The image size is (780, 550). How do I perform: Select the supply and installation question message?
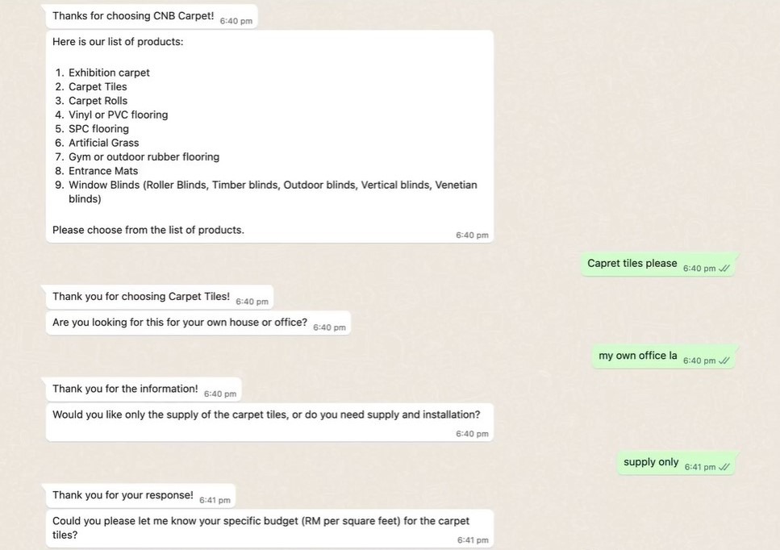266,415
